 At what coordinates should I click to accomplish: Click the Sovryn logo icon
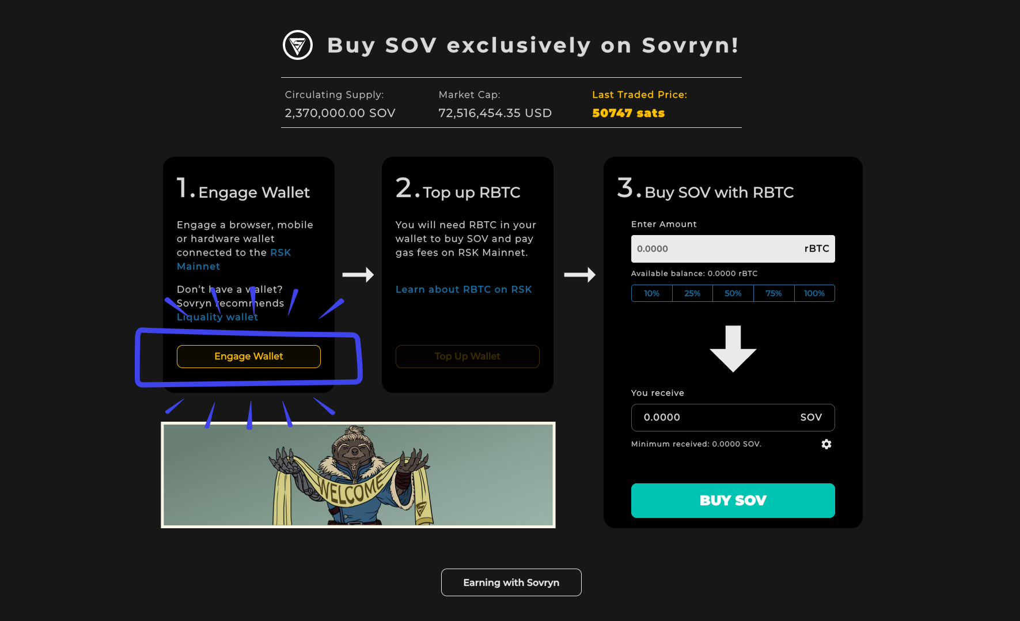tap(298, 45)
